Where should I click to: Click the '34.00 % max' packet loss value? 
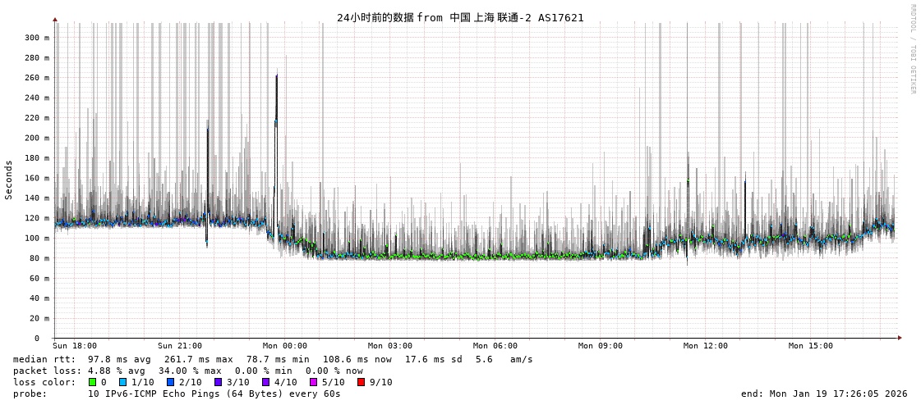click(191, 371)
